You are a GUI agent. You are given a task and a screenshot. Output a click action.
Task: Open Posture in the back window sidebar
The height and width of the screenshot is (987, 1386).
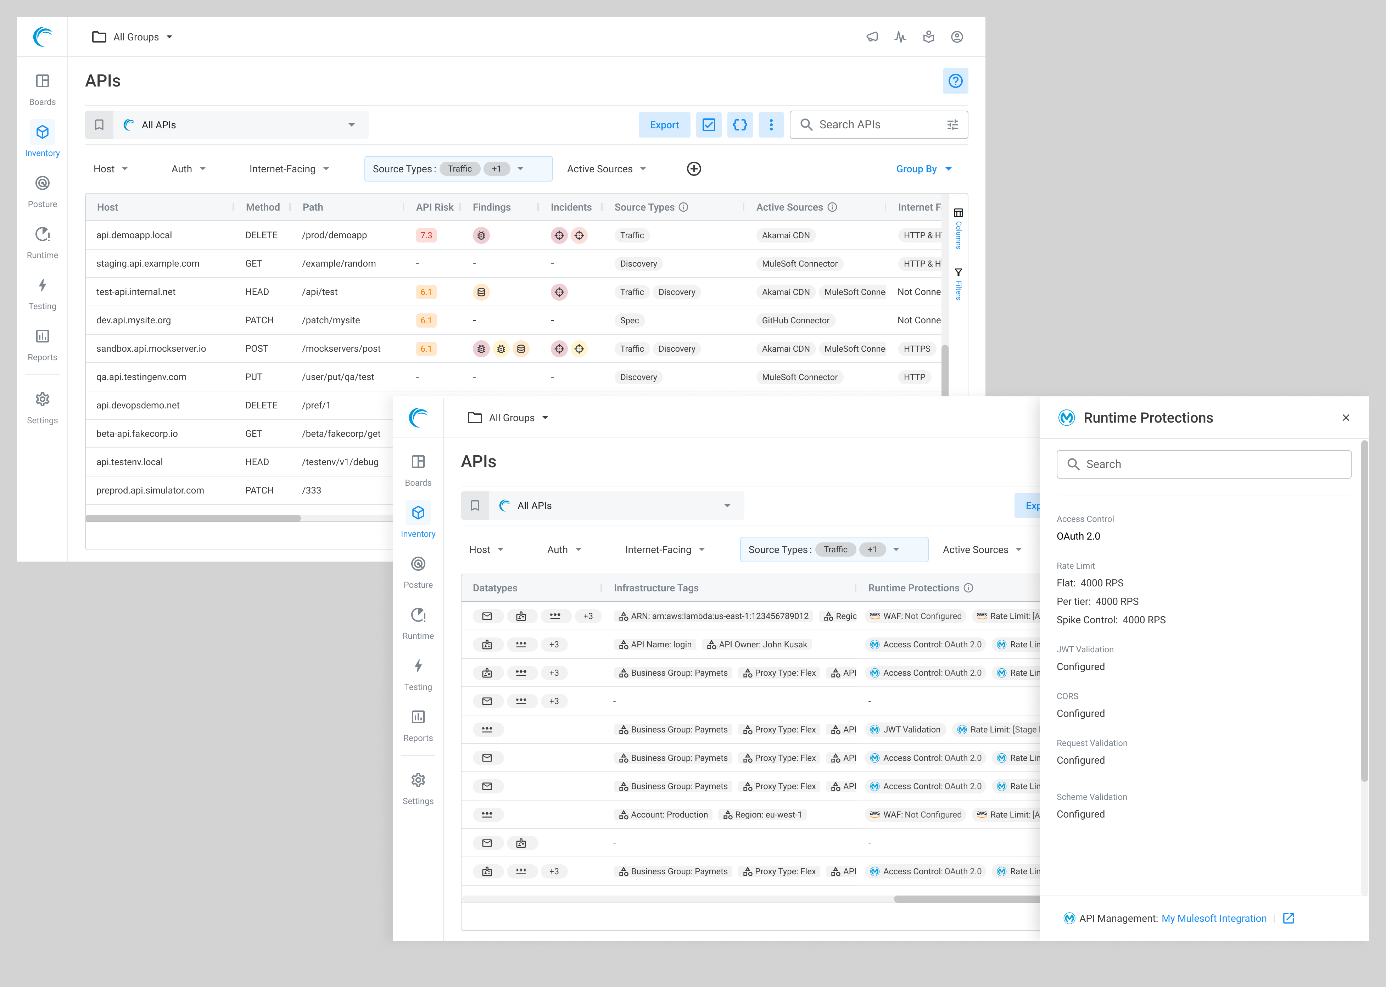(x=43, y=191)
